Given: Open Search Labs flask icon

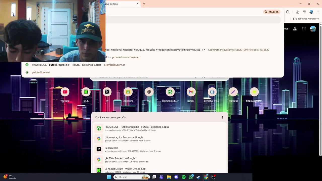Looking at the screenshot, I should pyautogui.click(x=295, y=29).
